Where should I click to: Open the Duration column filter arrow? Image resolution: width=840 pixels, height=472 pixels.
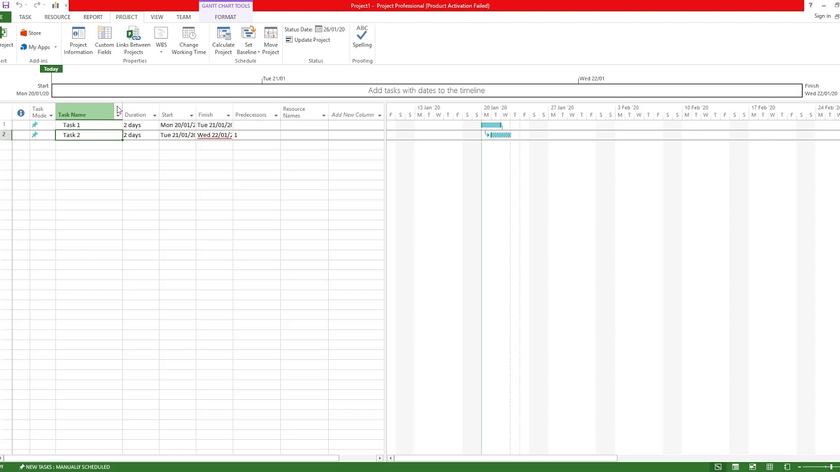155,116
